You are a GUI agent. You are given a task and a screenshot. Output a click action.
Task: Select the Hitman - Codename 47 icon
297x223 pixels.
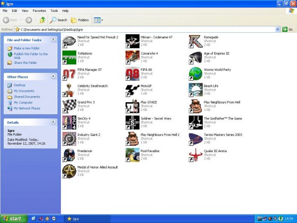(132, 41)
